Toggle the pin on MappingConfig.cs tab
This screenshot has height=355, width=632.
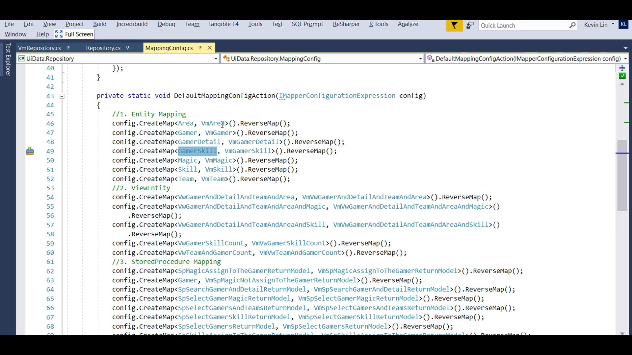pyautogui.click(x=200, y=48)
